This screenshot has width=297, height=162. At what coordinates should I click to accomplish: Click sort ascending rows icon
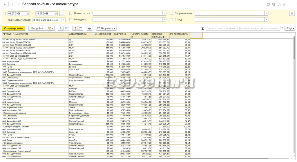point(80,28)
